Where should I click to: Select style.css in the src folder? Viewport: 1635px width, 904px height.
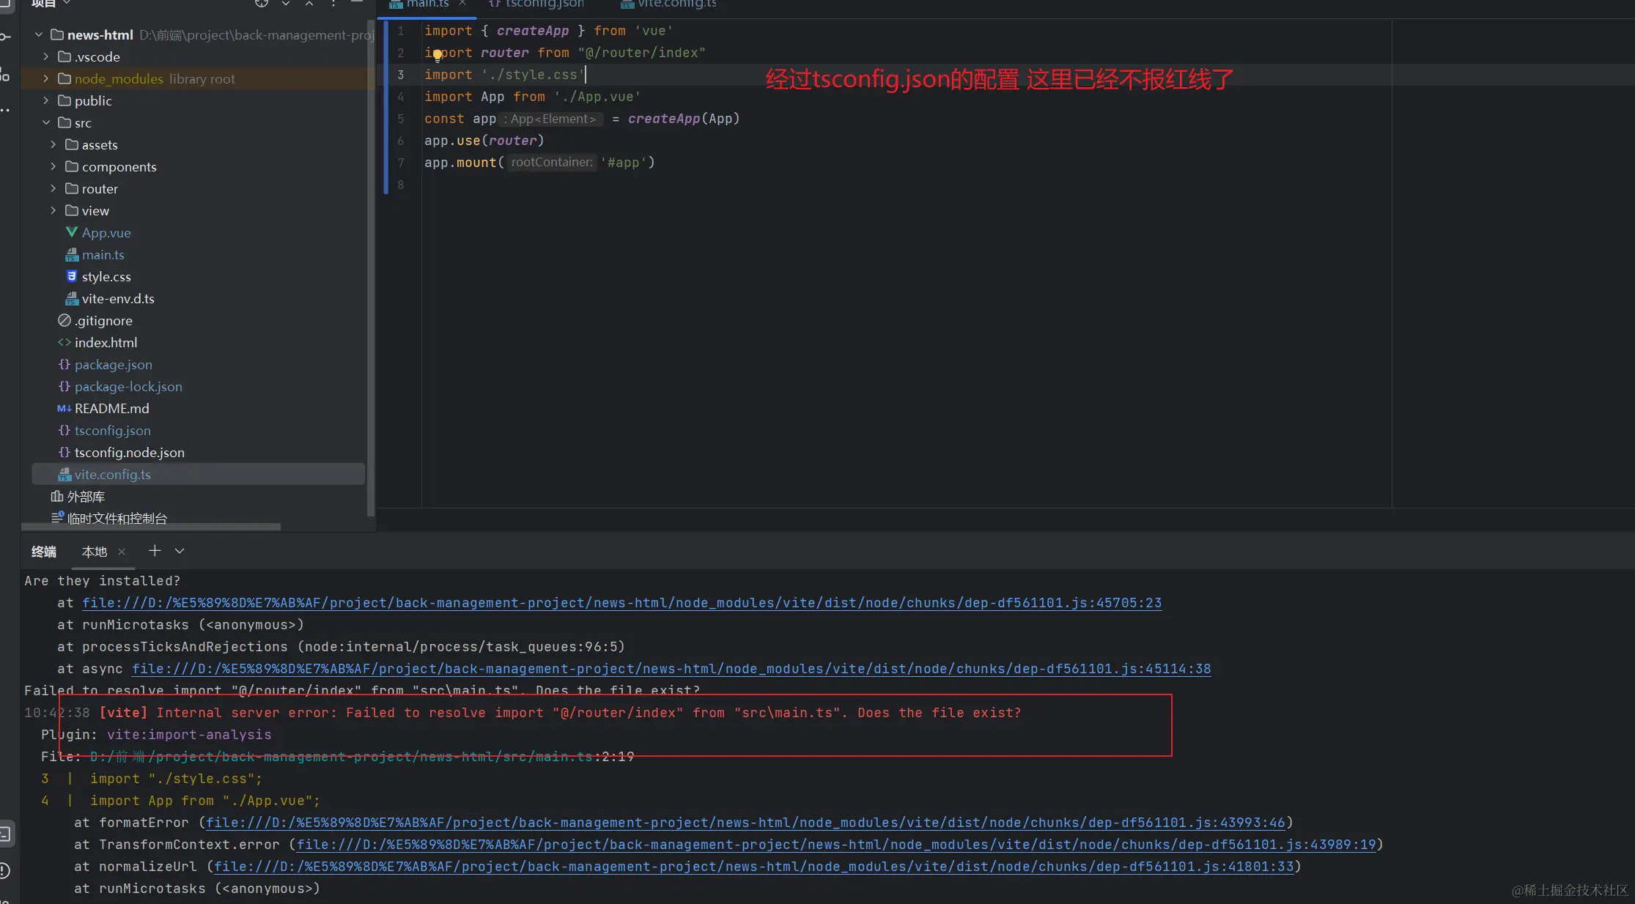pos(106,277)
